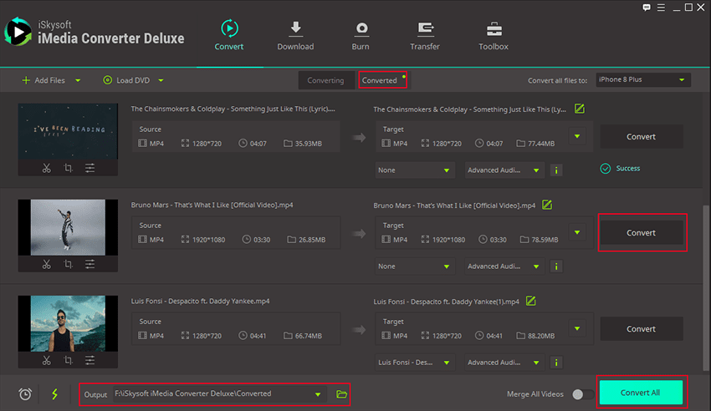This screenshot has height=411, width=711.
Task: Show info for Luis Fonsi video
Action: coord(556,362)
